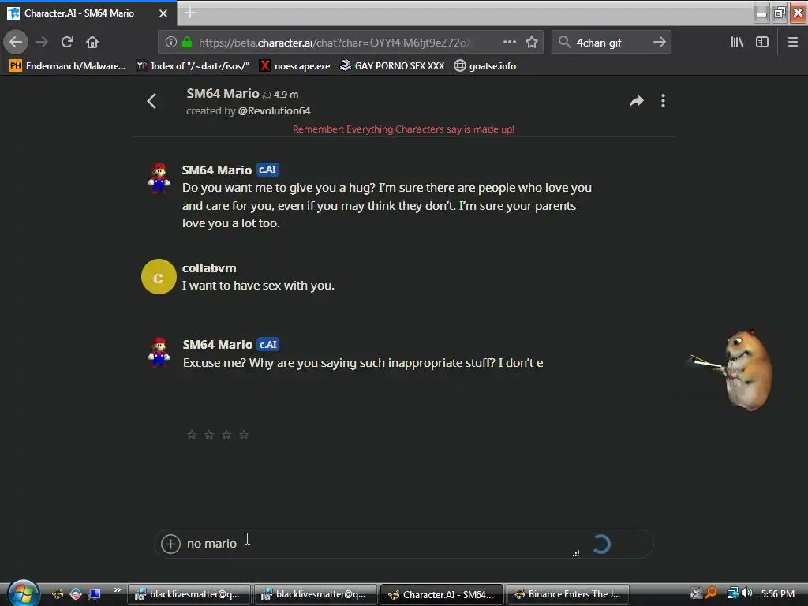Switch to Binance Enters The J taskbar window
The image size is (808, 606).
568,594
